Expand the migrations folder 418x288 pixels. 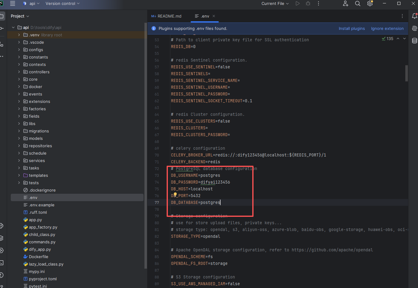click(x=19, y=131)
